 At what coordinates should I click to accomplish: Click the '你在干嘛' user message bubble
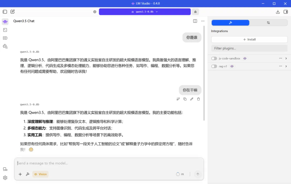coord(190,90)
